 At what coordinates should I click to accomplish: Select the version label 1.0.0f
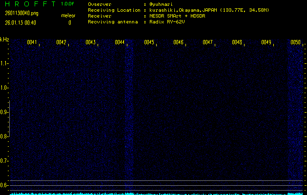pos(67,4)
